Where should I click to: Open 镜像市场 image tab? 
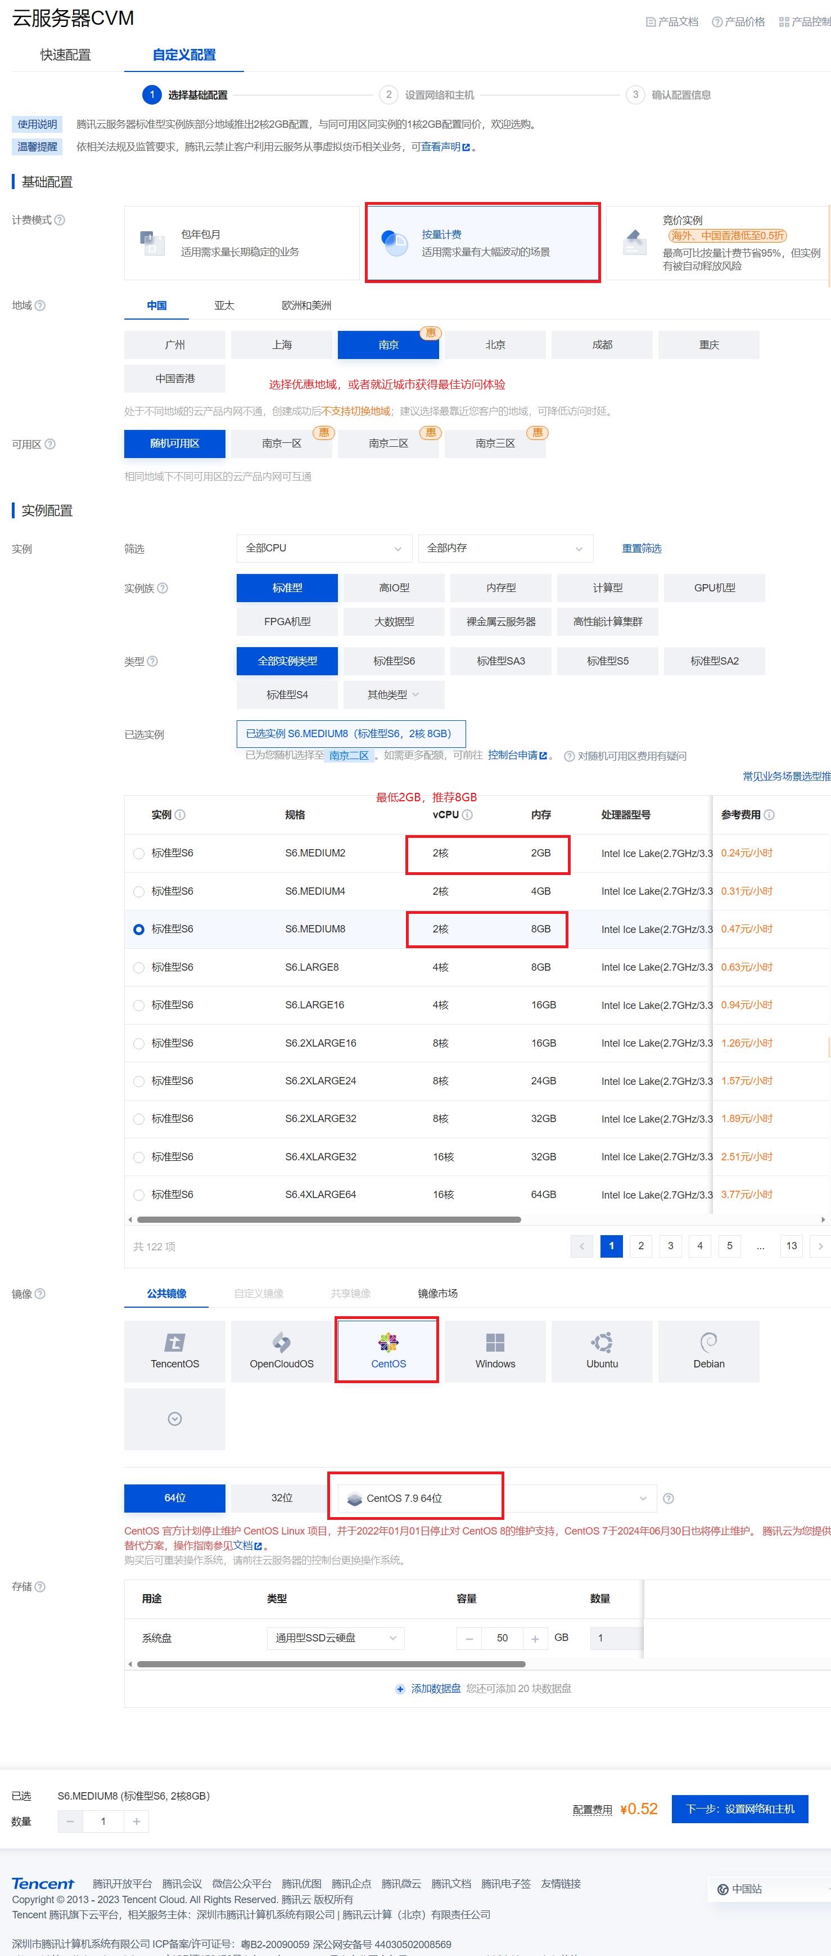(x=438, y=1294)
